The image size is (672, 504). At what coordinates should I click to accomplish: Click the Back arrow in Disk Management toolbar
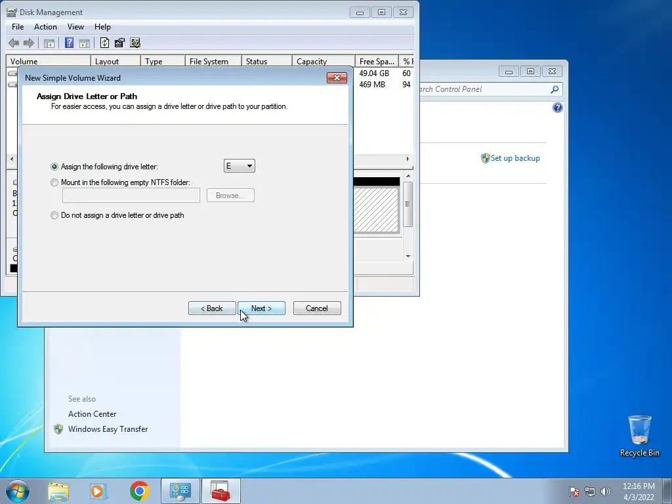click(14, 43)
